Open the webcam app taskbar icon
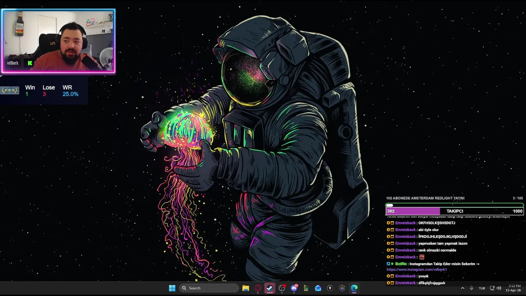Image resolution: width=526 pixels, height=296 pixels. pyautogui.click(x=330, y=288)
